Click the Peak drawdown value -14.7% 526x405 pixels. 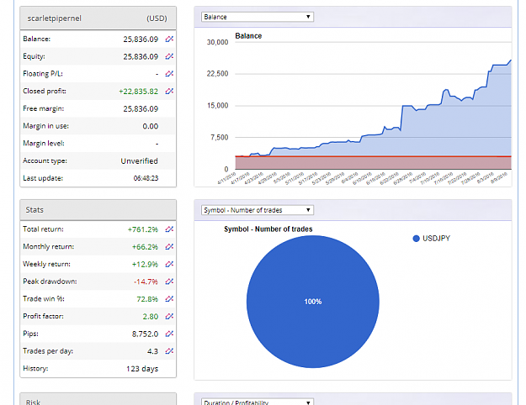click(x=146, y=281)
